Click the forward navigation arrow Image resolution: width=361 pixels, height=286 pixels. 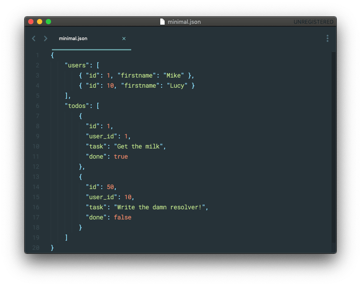(45, 38)
